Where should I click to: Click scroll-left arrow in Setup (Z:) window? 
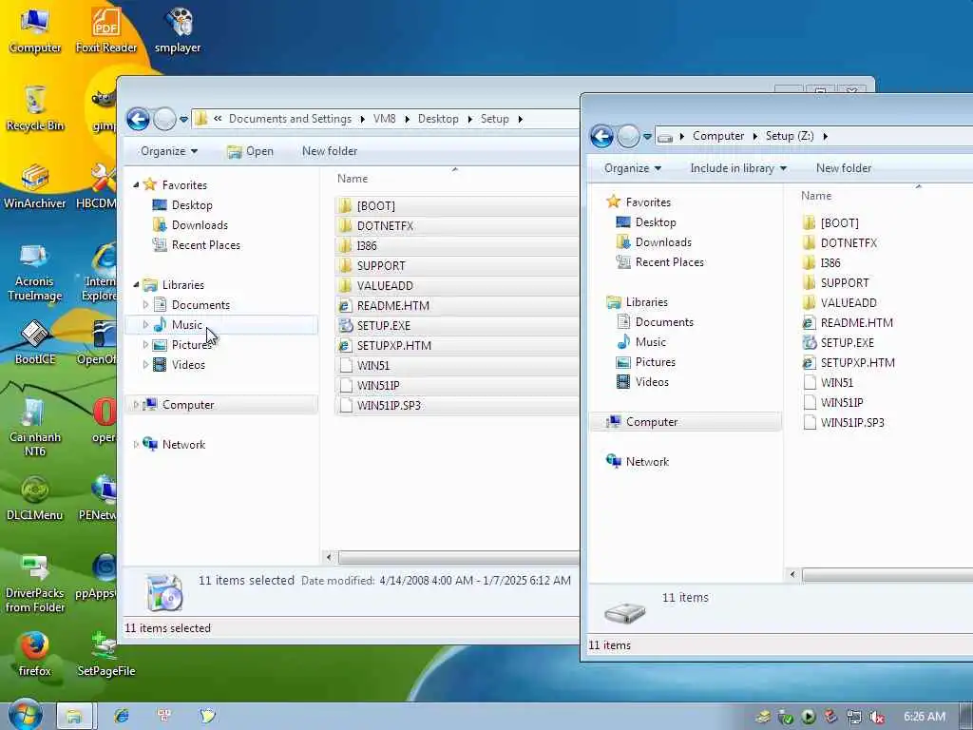click(x=792, y=575)
